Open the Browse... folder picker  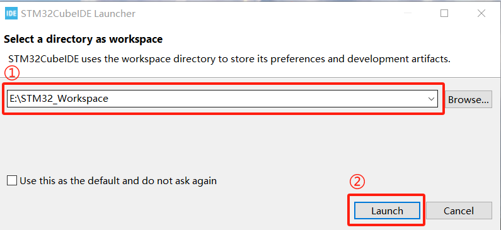[x=468, y=100]
